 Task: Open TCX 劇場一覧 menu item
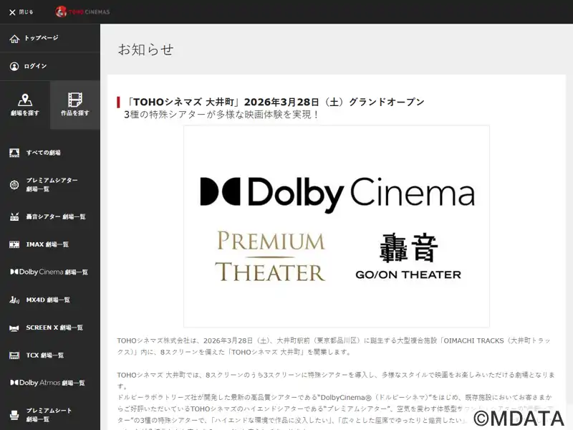click(x=44, y=355)
